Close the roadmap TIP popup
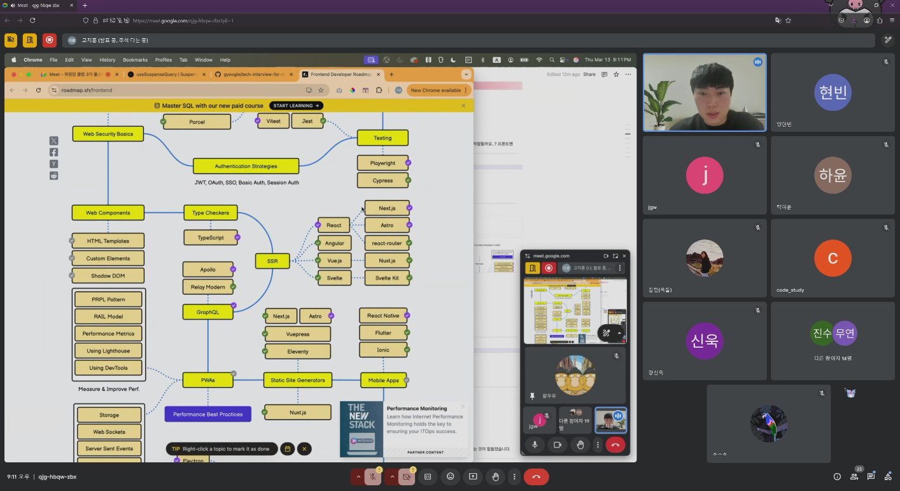 pos(304,449)
